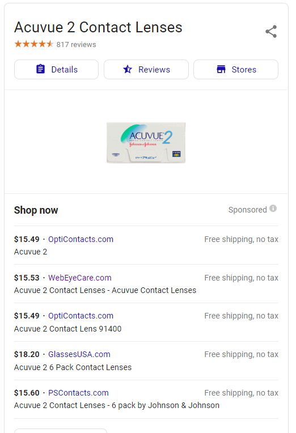Click the star icon in Reviews

coord(128,69)
